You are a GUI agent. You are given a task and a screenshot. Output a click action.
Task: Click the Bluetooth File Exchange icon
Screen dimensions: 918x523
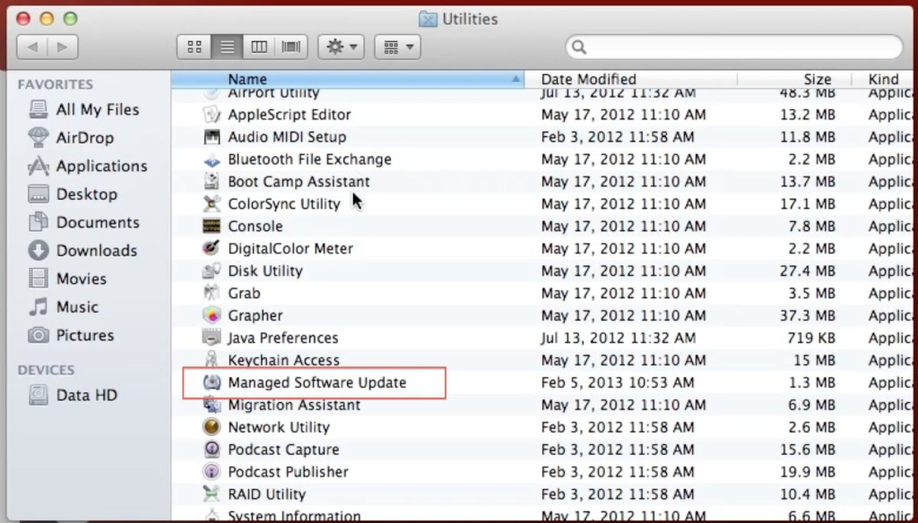pos(212,159)
